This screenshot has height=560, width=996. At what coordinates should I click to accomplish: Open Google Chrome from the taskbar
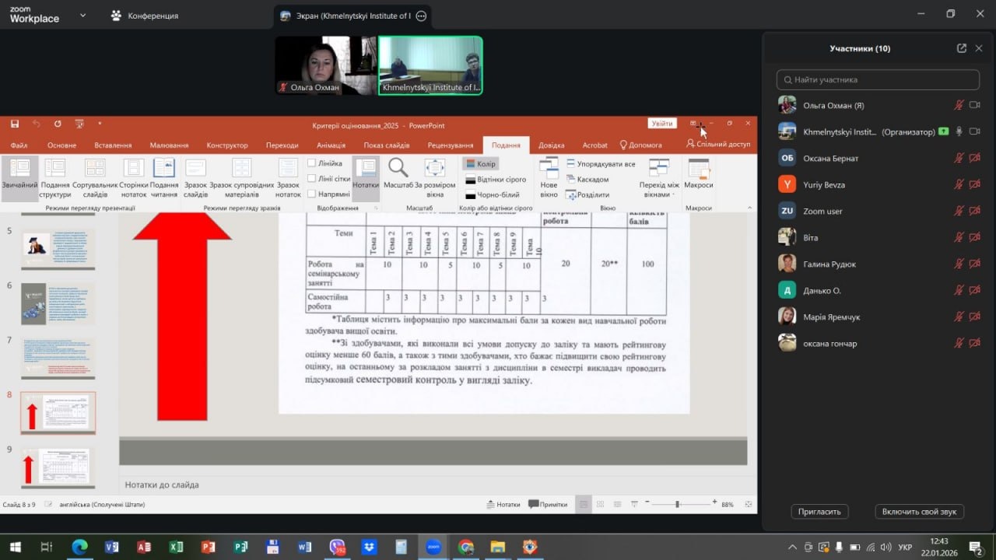[x=465, y=547]
